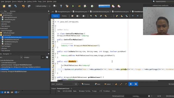Open the members filter dropdown in Navigator
Screen dimensions: 174x98
coord(21,57)
